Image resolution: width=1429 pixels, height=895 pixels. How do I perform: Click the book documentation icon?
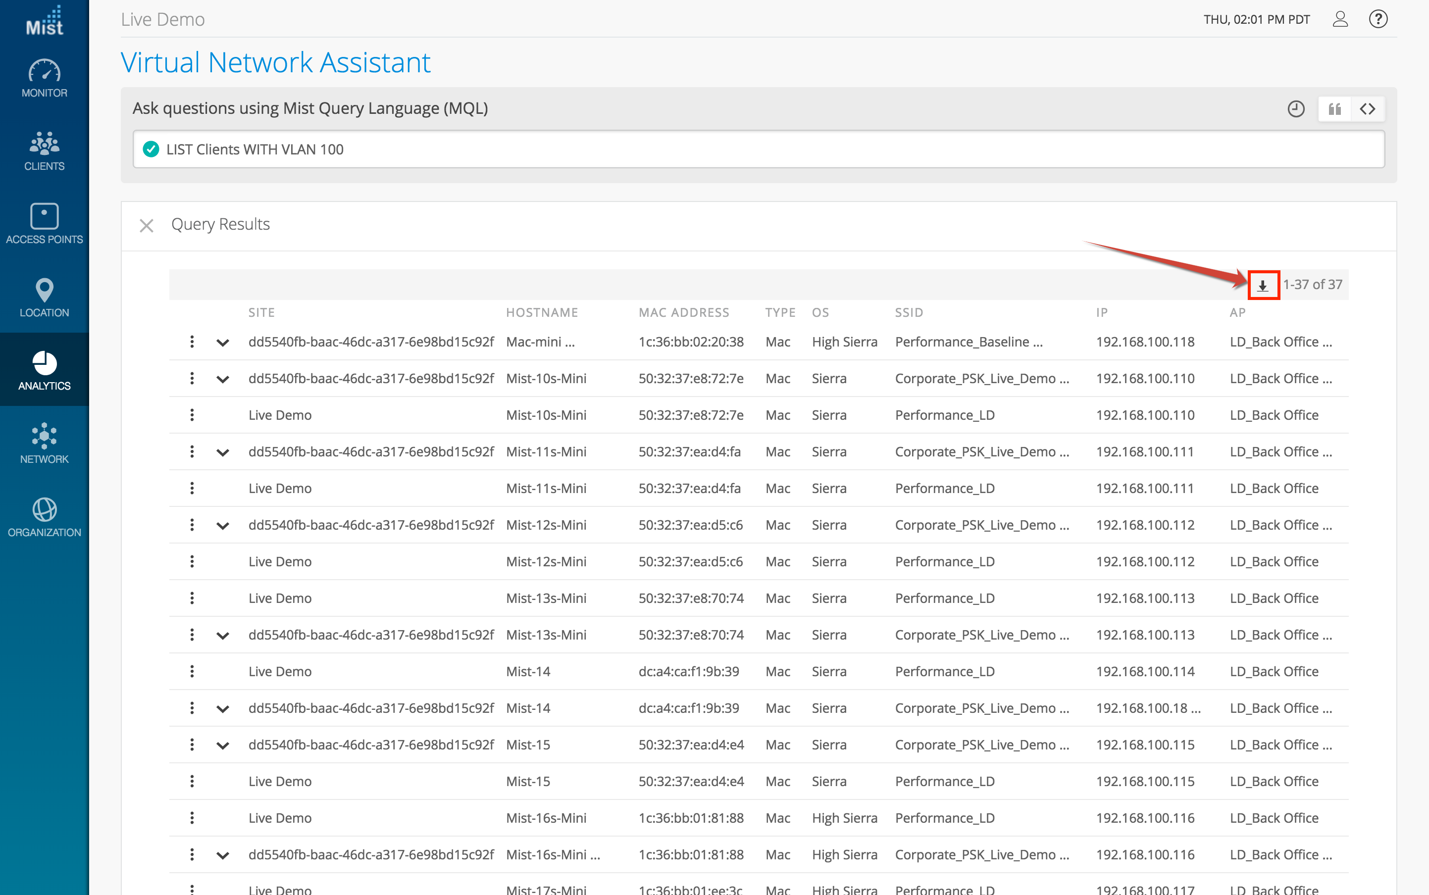[x=1334, y=109]
